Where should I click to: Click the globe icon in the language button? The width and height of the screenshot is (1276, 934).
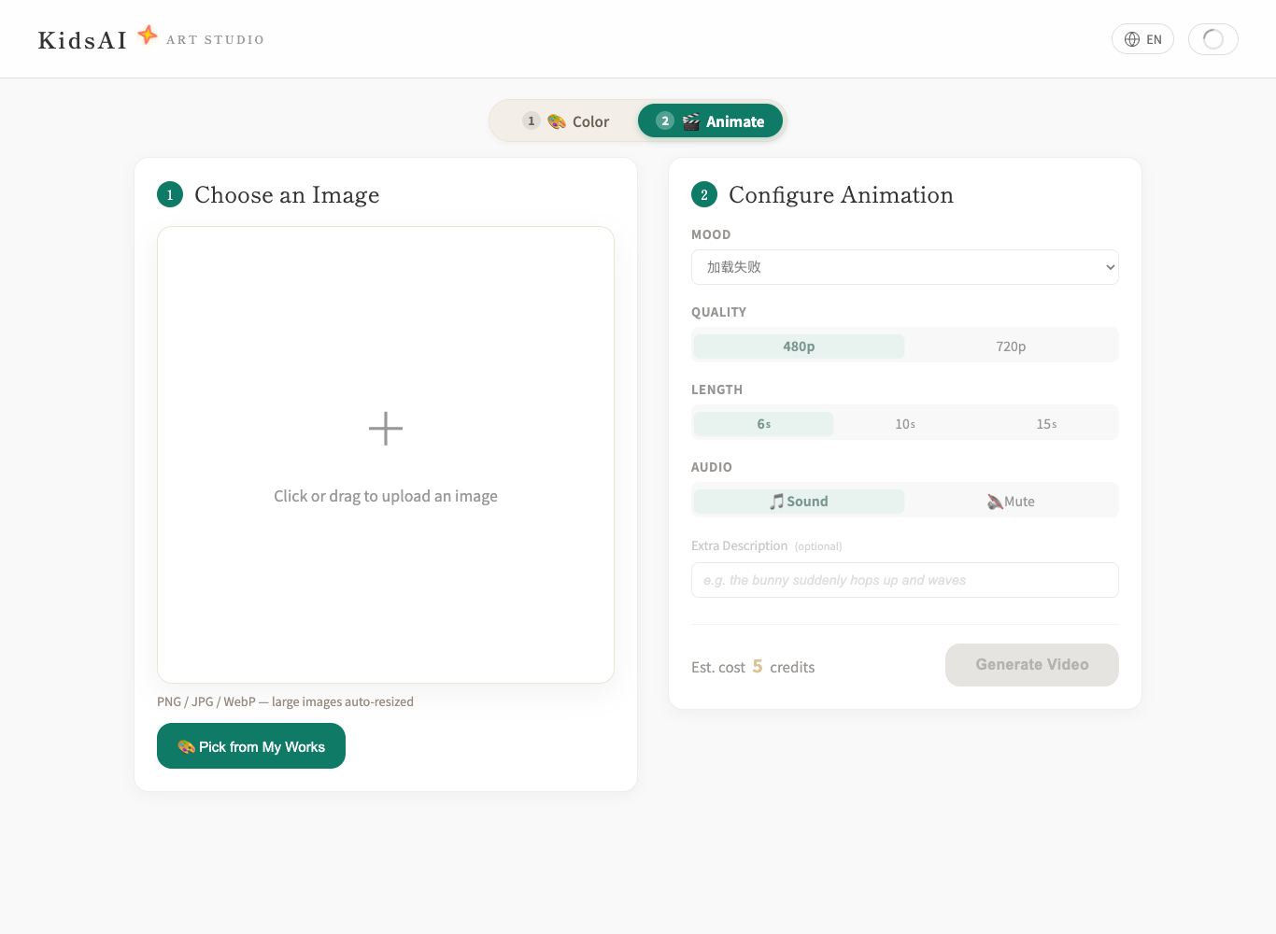pos(1132,39)
